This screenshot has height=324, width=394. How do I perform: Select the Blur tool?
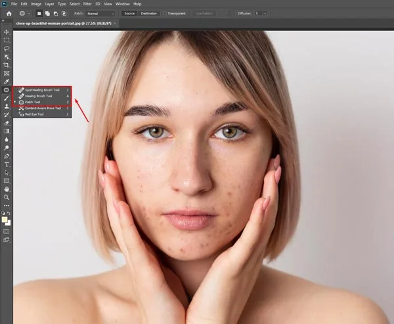(7, 139)
